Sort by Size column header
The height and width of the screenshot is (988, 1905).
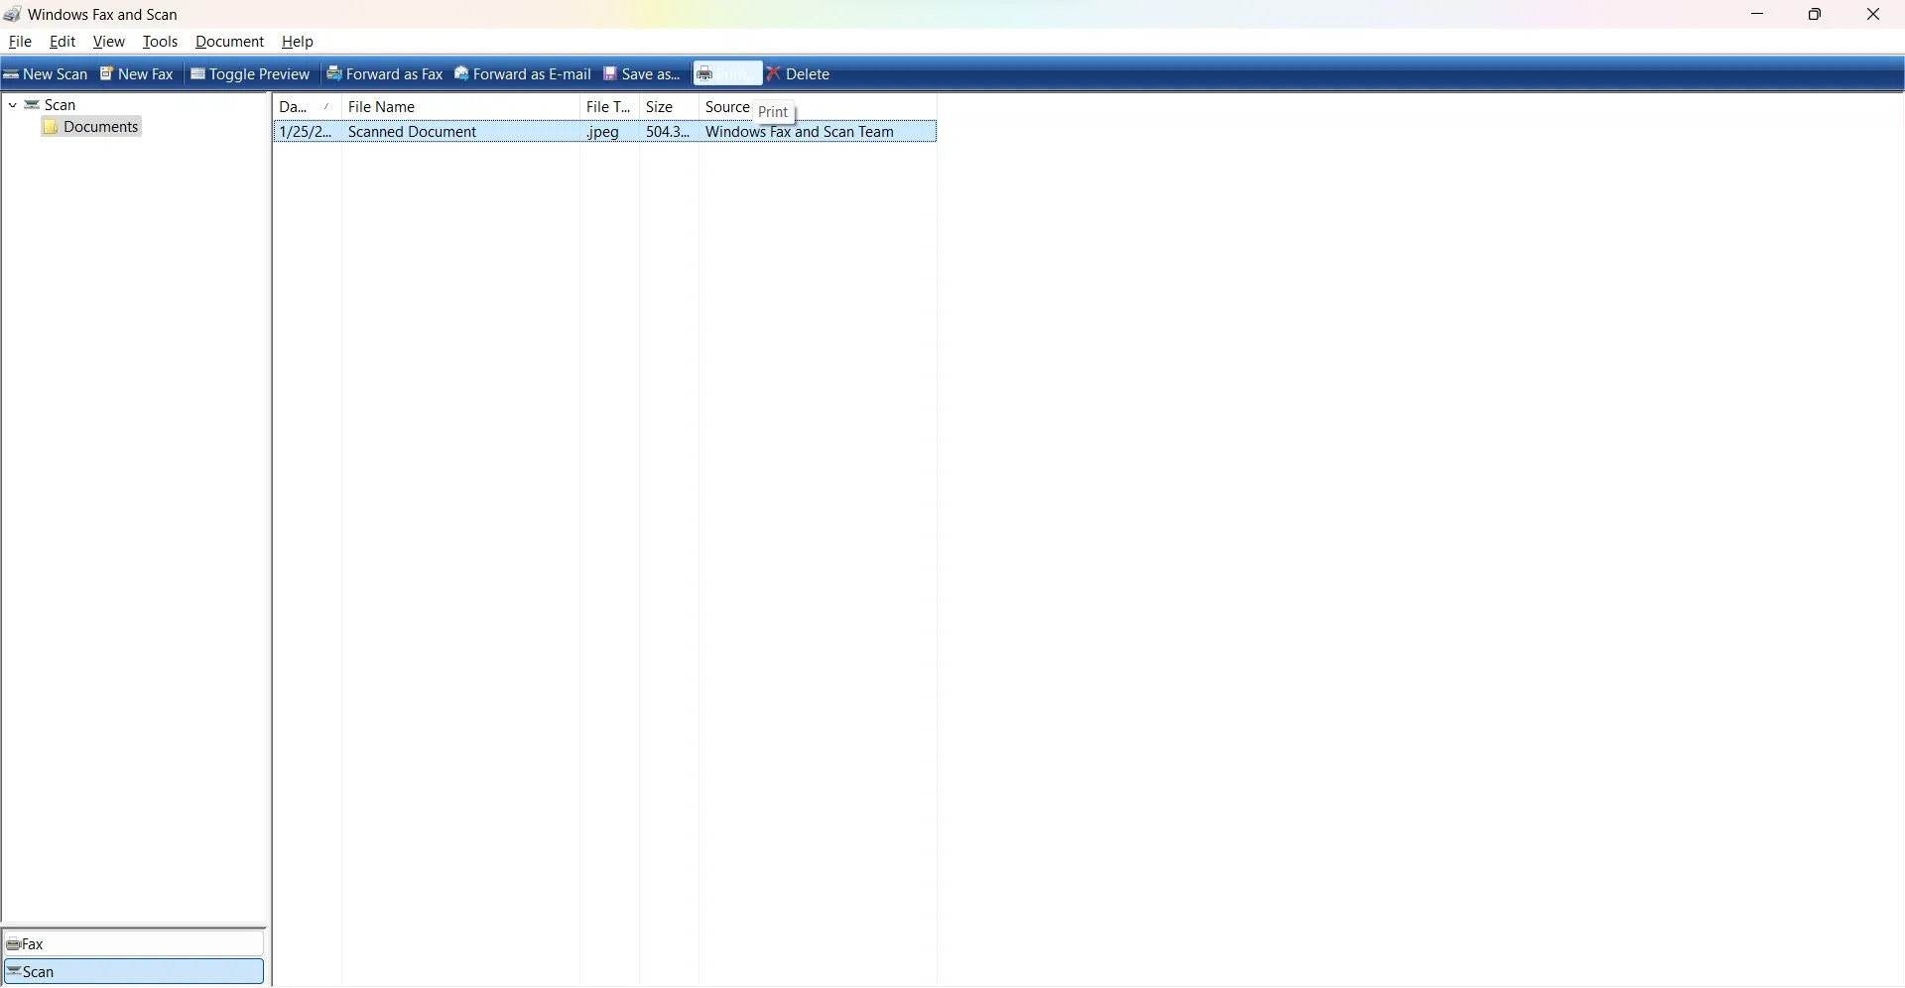(670, 107)
